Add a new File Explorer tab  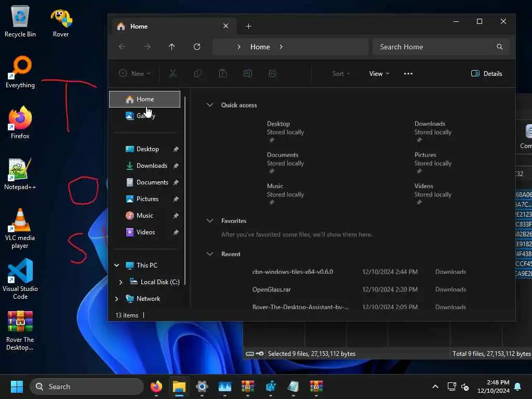tap(248, 26)
